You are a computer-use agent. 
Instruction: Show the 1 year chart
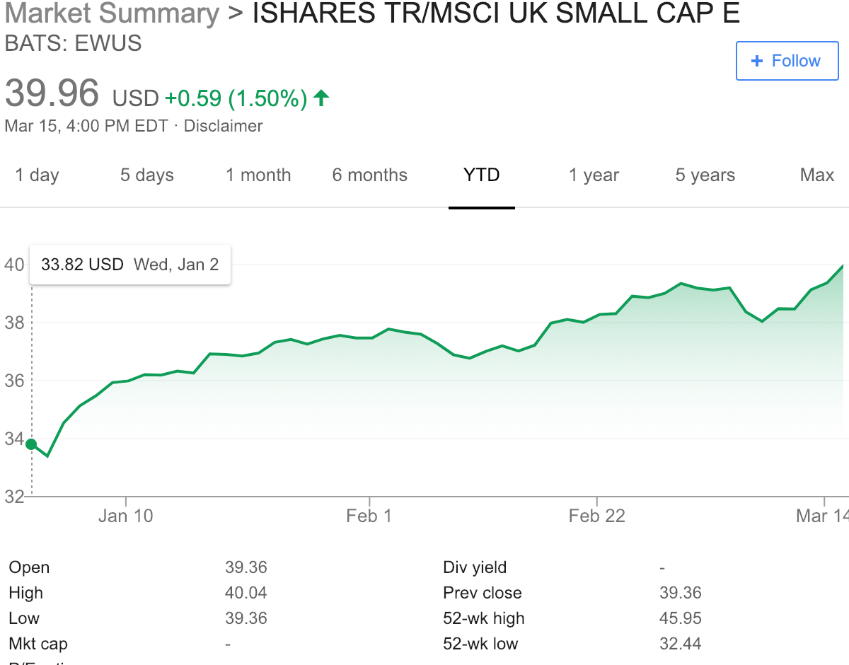point(594,175)
